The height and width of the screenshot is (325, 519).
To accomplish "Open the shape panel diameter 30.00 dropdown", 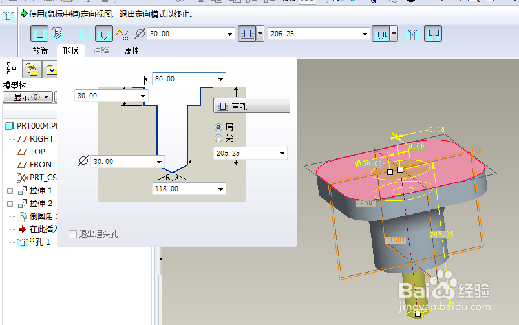I will point(159,162).
